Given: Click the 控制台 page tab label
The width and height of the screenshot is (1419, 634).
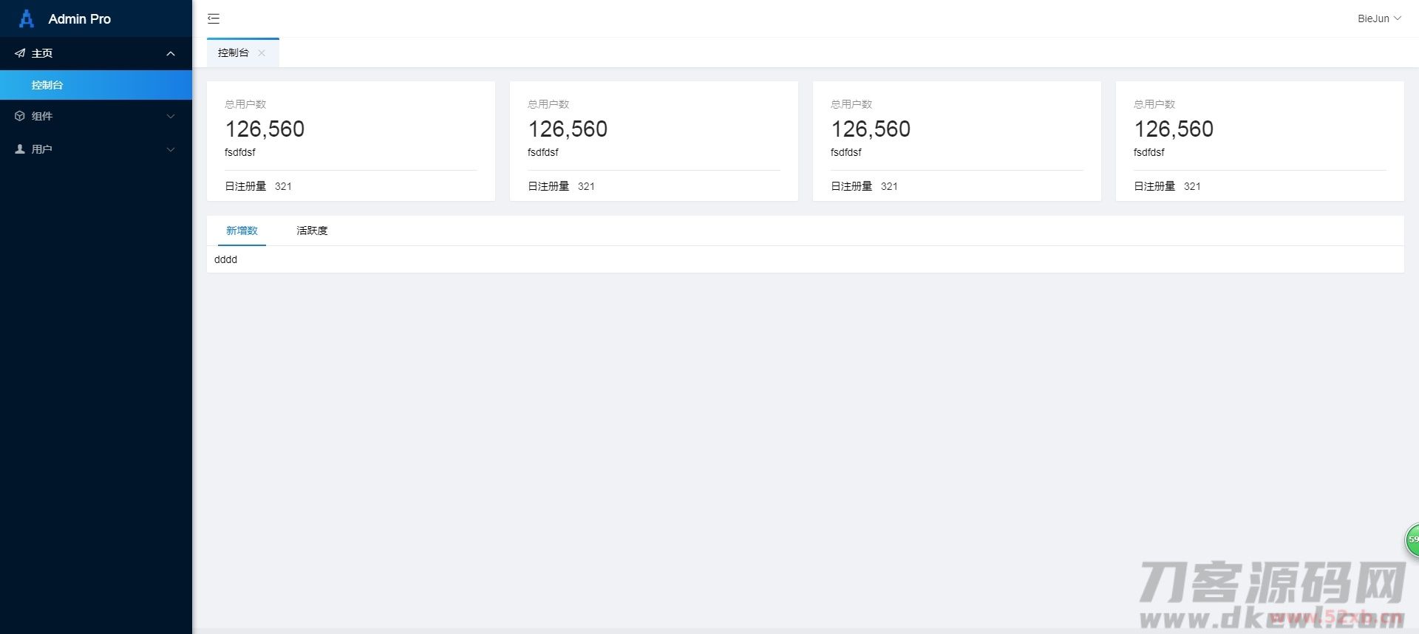Looking at the screenshot, I should [x=233, y=53].
